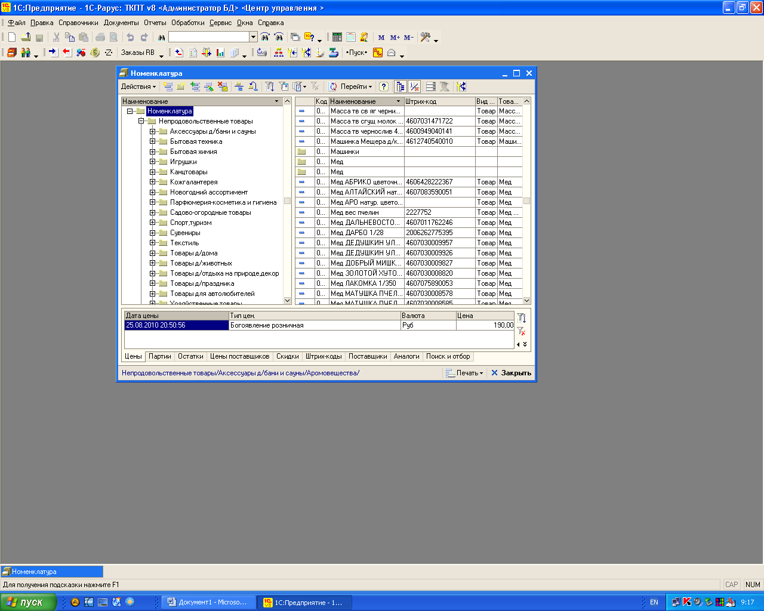Click the Undo arrow icon
The image size is (764, 611).
click(x=130, y=37)
